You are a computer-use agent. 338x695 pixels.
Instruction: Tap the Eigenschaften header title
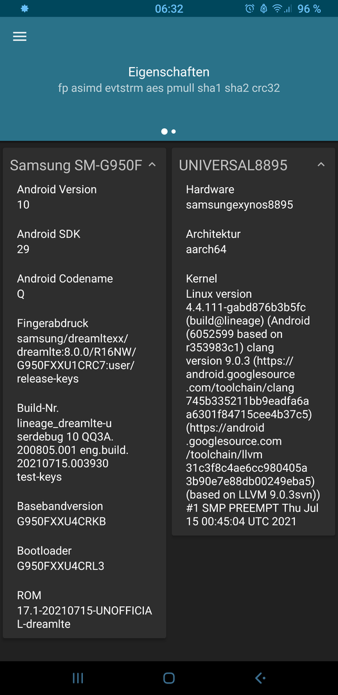coord(169,72)
